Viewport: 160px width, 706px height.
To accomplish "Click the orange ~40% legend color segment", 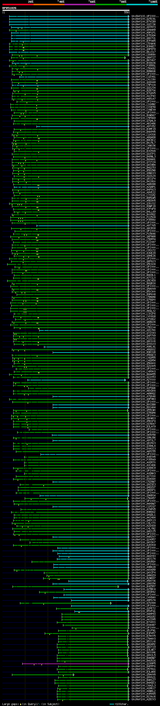I will [x=49, y=5].
